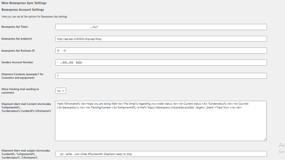Image resolution: width=285 pixels, height=160 pixels.
Task: Click the 'bexexpress Api Business ID' label
Action: 18,51
